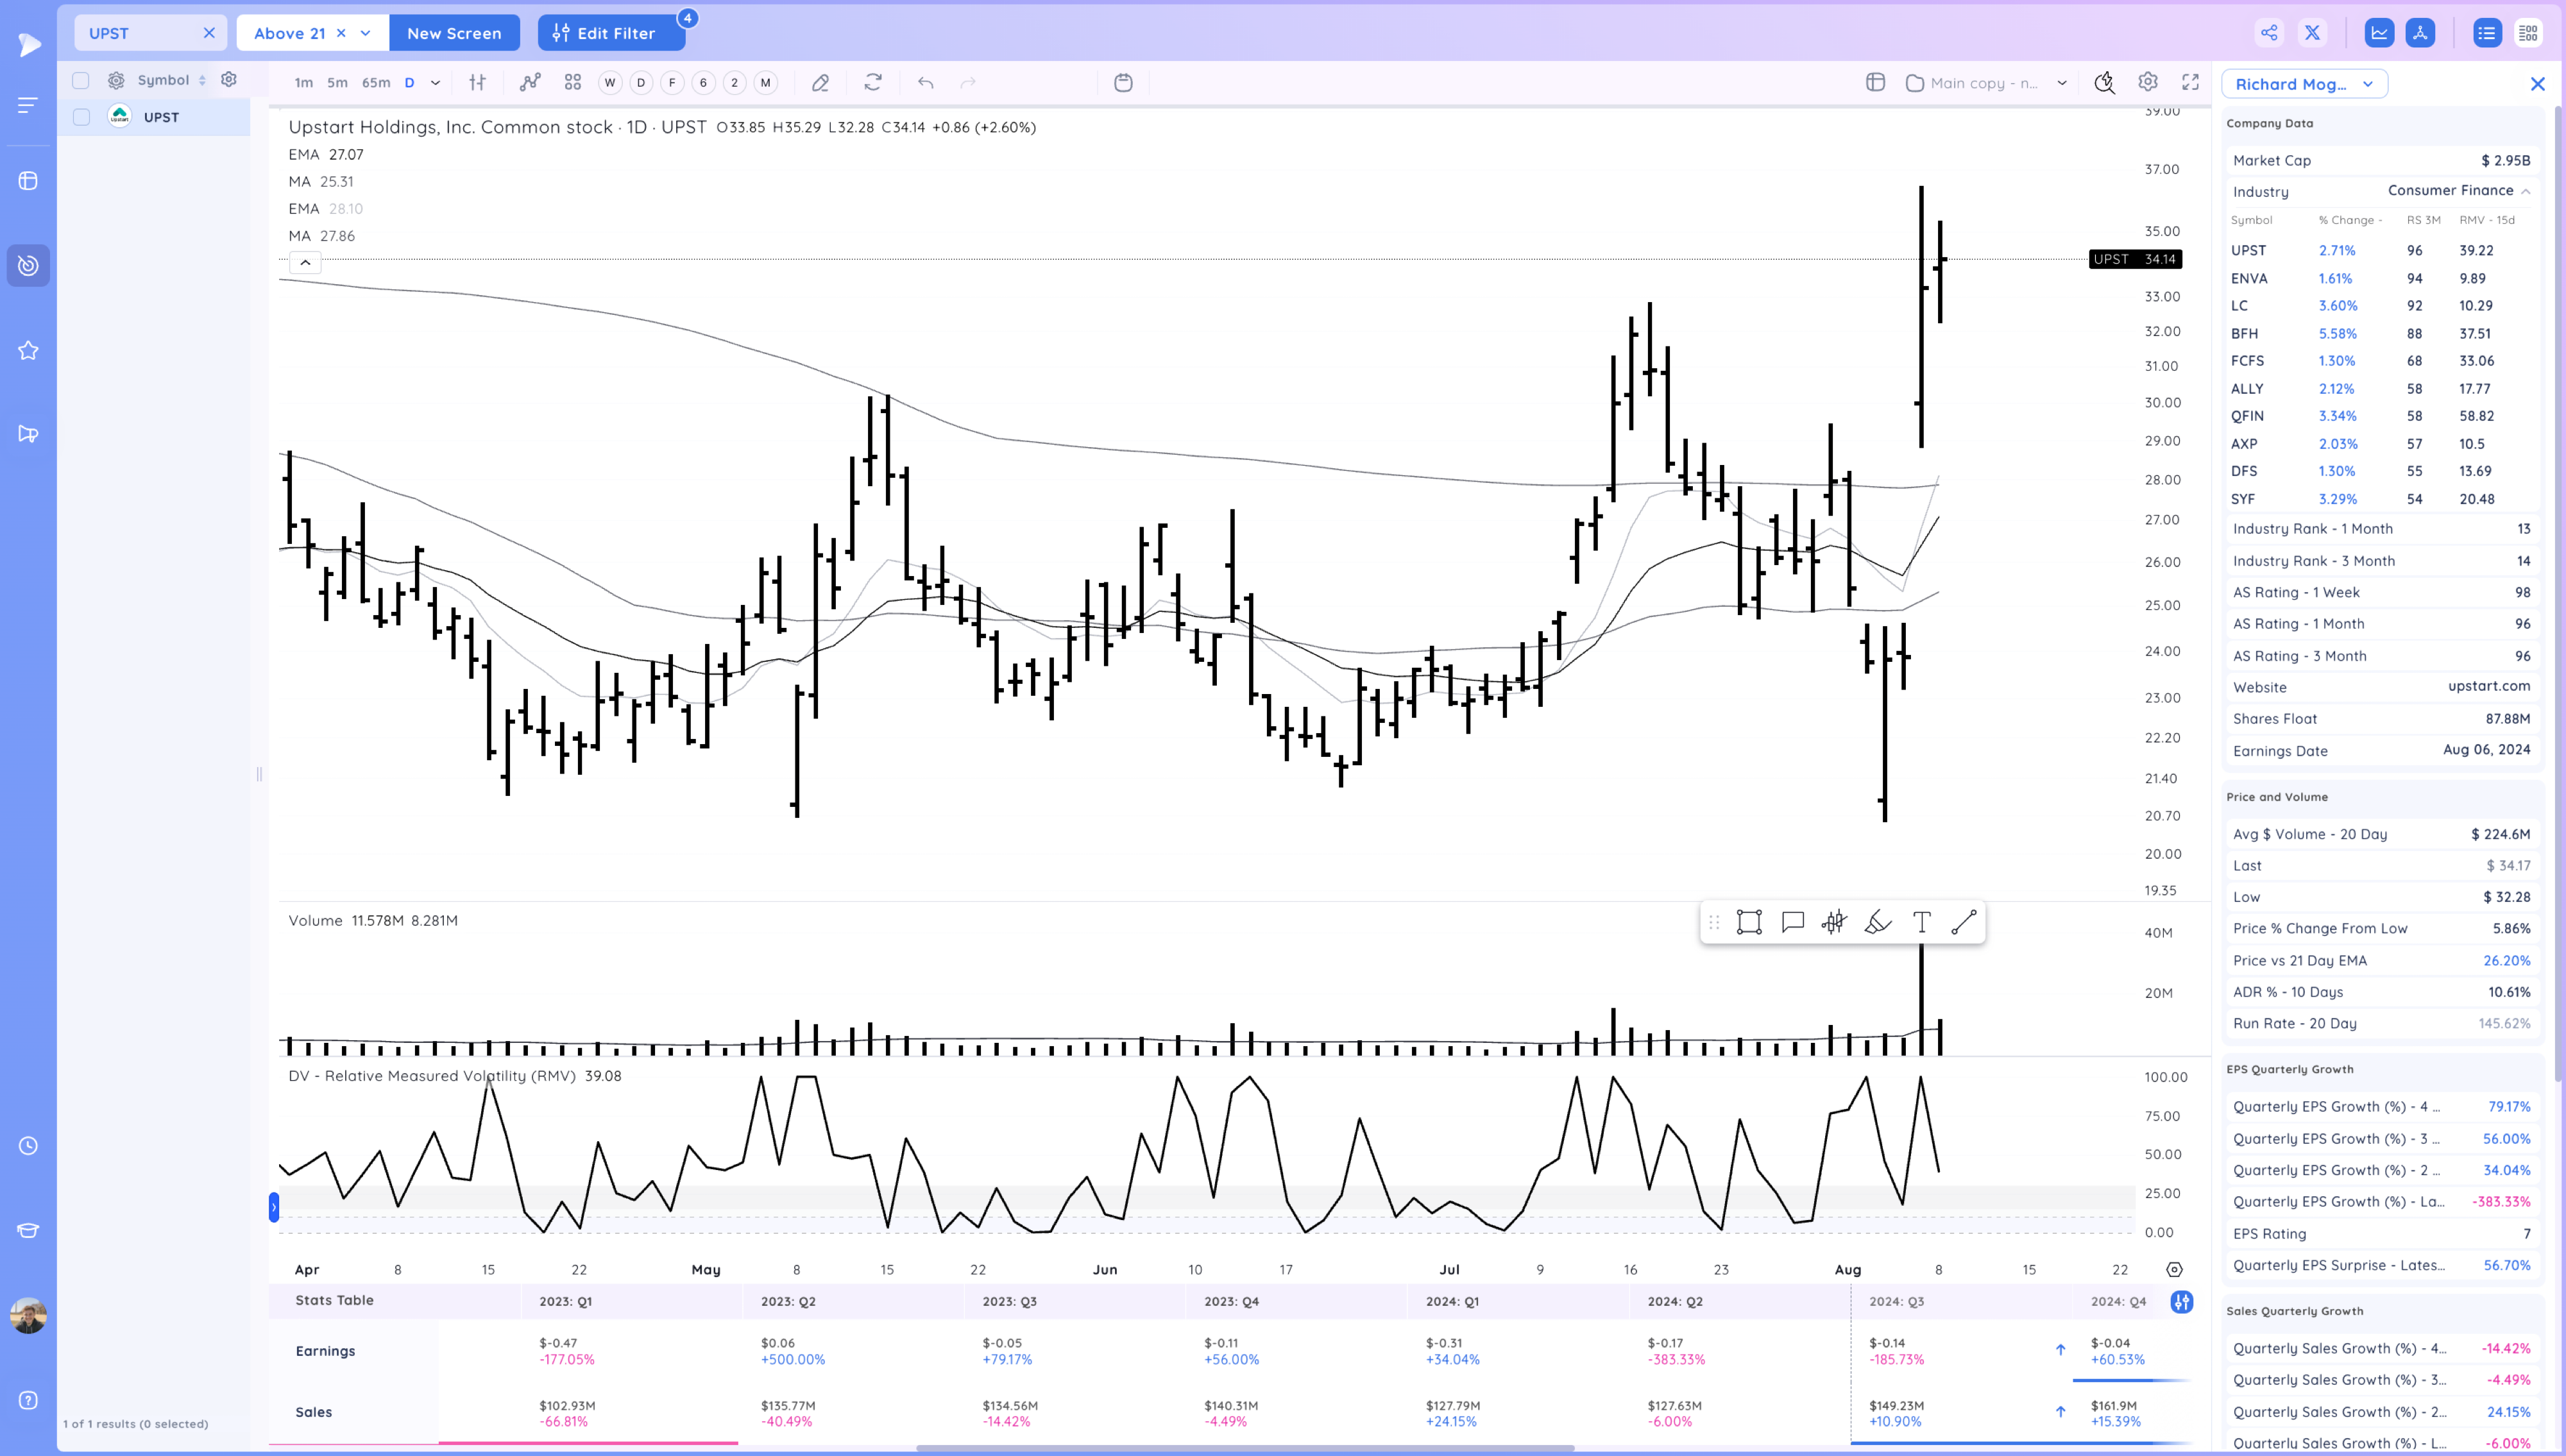Toggle chart fullscreen mode icon

[x=2190, y=83]
